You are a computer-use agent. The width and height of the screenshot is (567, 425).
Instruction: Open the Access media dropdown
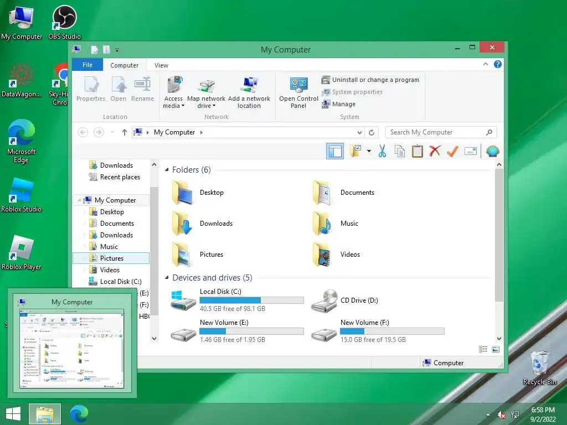pos(173,93)
